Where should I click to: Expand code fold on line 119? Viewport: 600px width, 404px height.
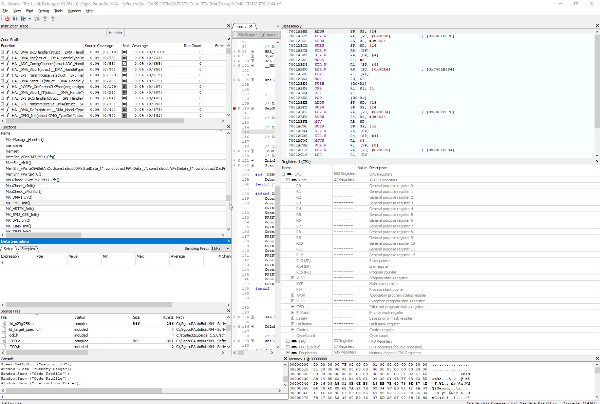252,151
